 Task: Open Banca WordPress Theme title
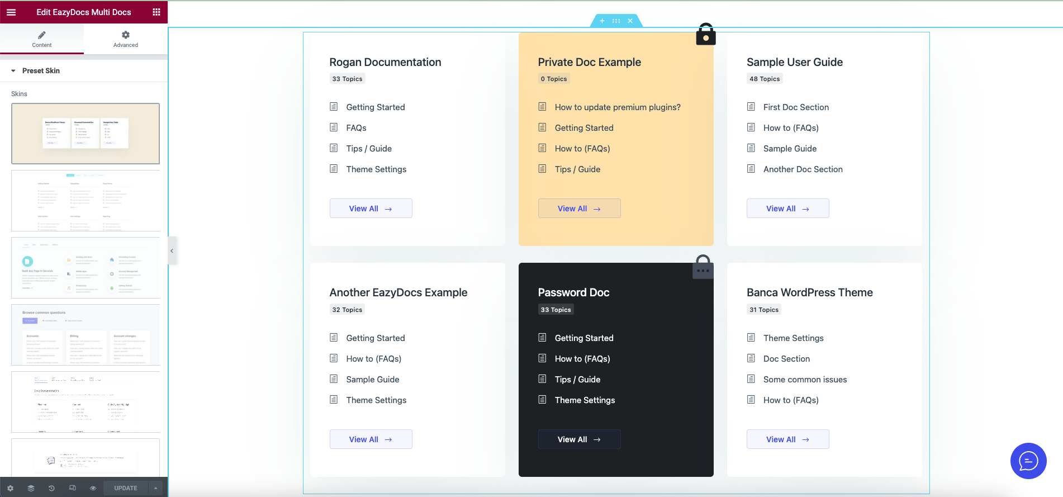(810, 292)
